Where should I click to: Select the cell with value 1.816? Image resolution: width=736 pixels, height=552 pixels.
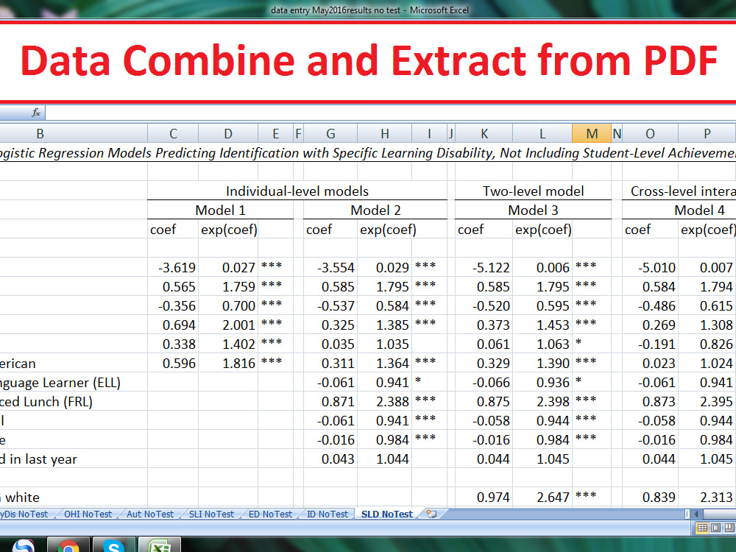pos(227,364)
